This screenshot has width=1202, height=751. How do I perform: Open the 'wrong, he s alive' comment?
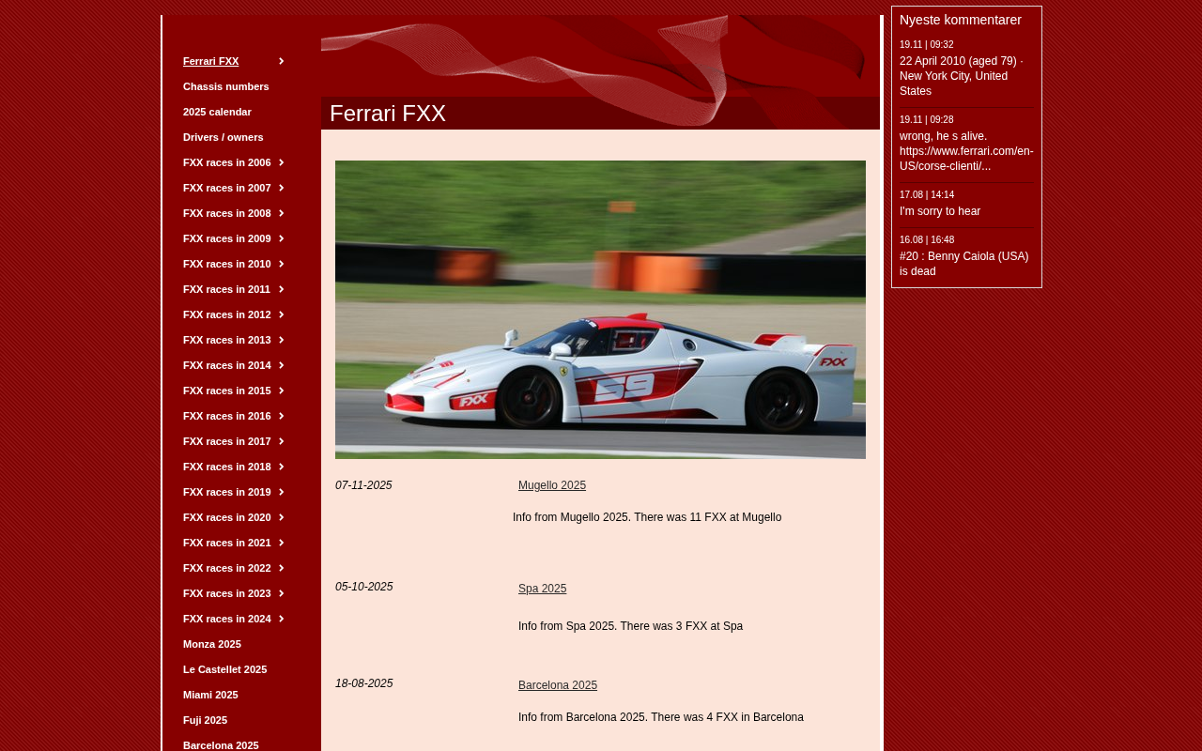(x=966, y=151)
